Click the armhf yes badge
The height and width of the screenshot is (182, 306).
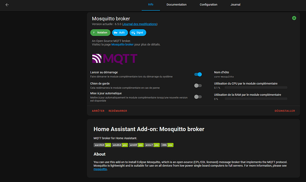[136, 145]
